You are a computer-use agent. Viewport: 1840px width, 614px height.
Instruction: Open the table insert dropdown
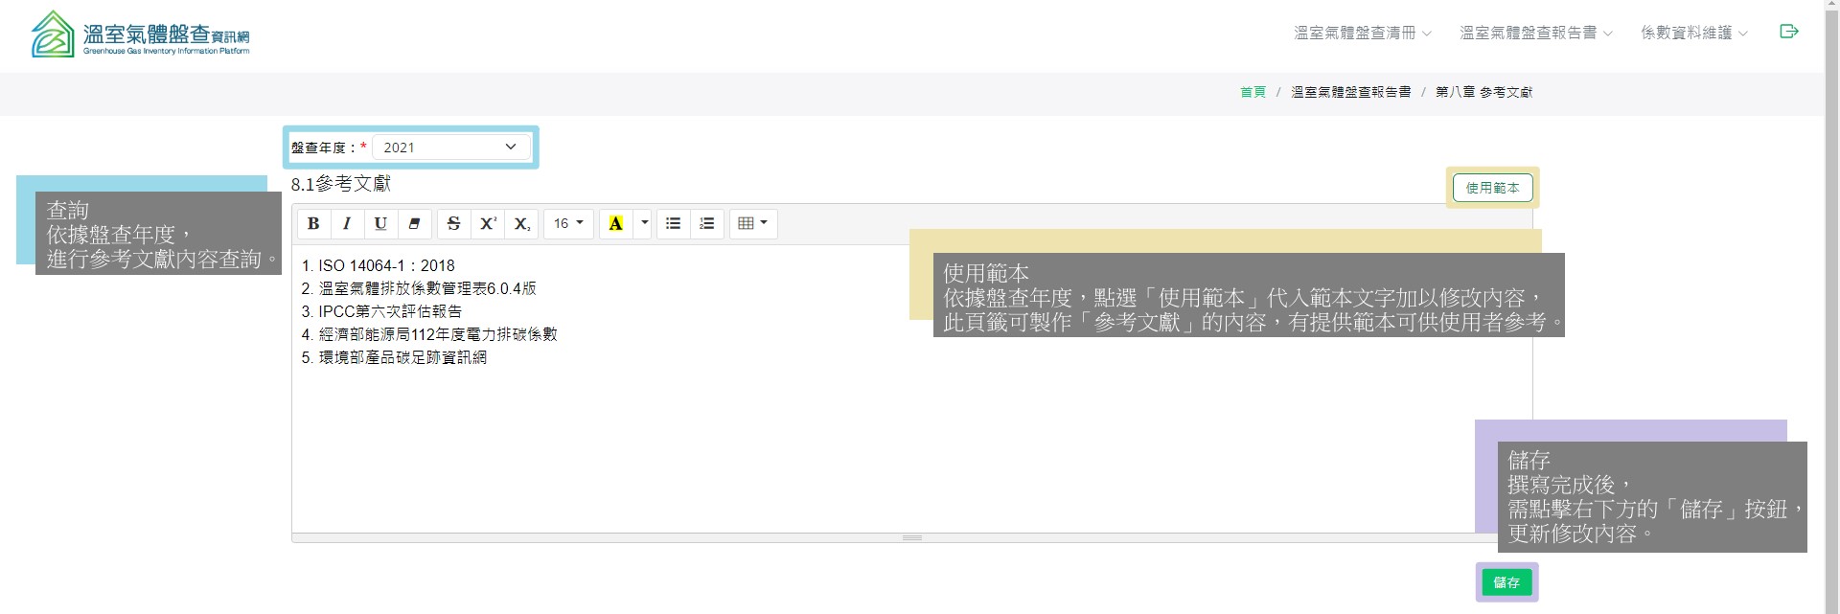pyautogui.click(x=753, y=223)
